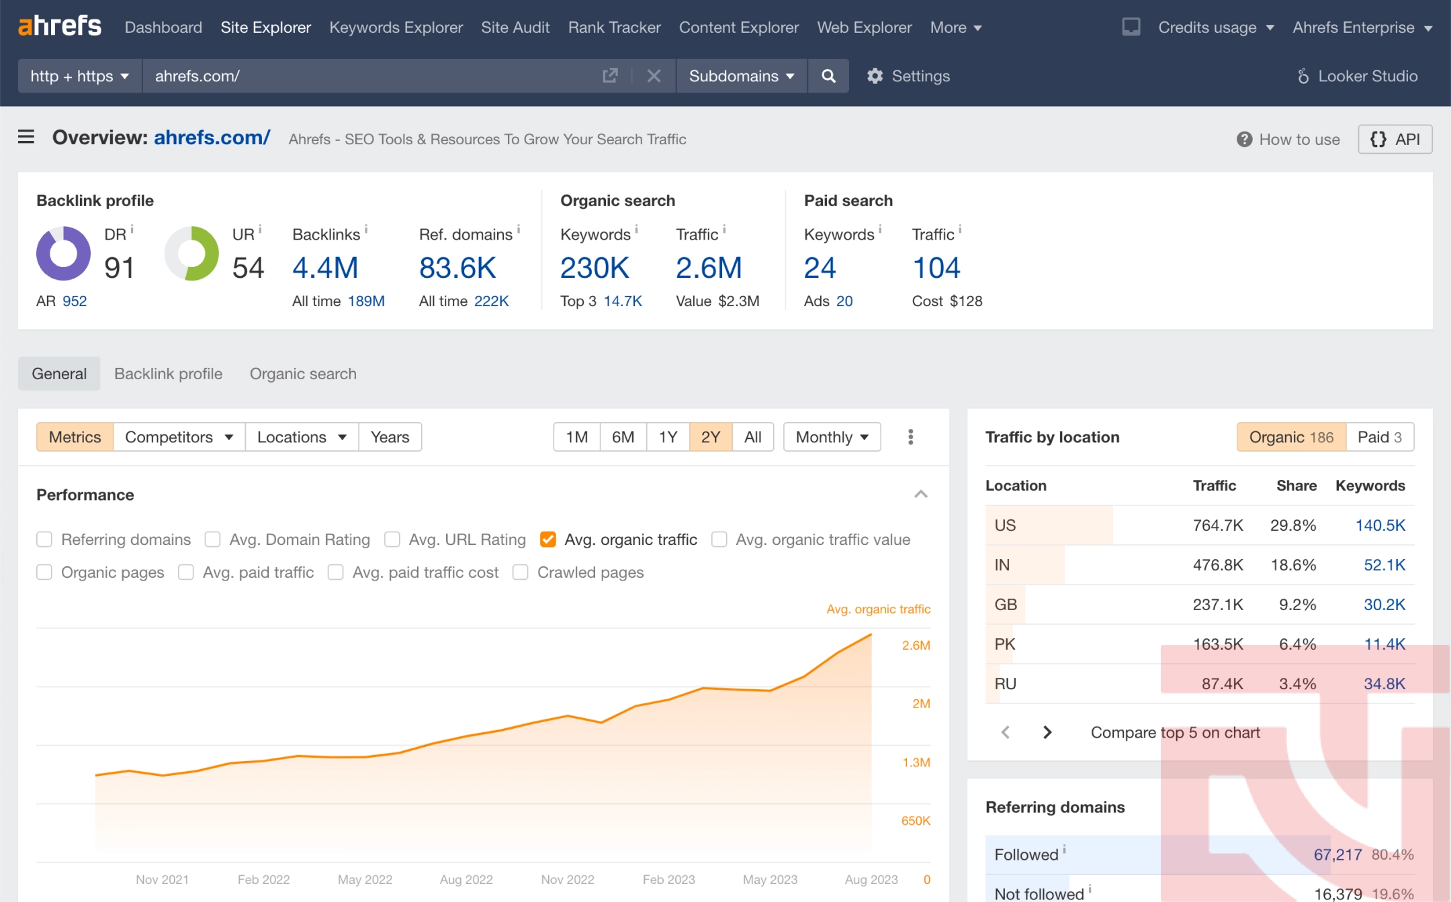Open target URL in new tab icon
The width and height of the screenshot is (1451, 902).
pos(610,76)
